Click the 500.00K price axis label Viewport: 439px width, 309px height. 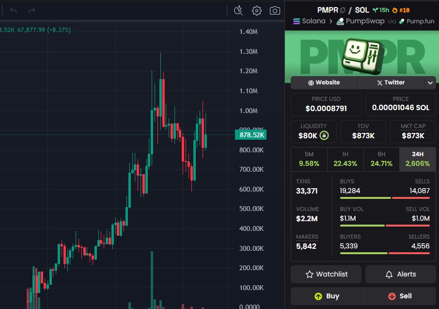click(x=251, y=209)
